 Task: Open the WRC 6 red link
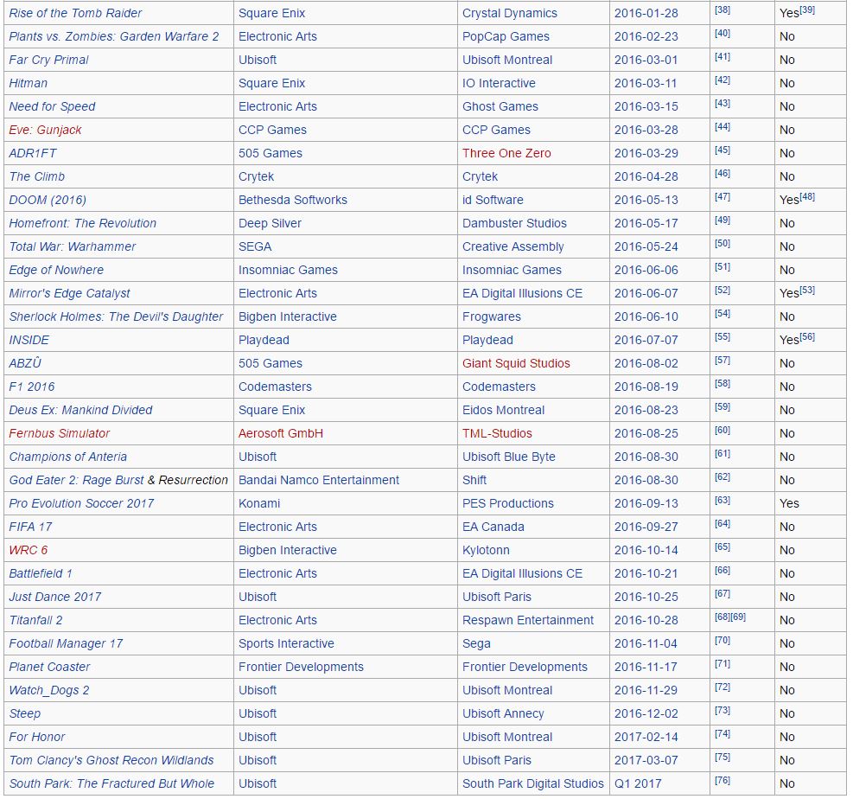[29, 550]
